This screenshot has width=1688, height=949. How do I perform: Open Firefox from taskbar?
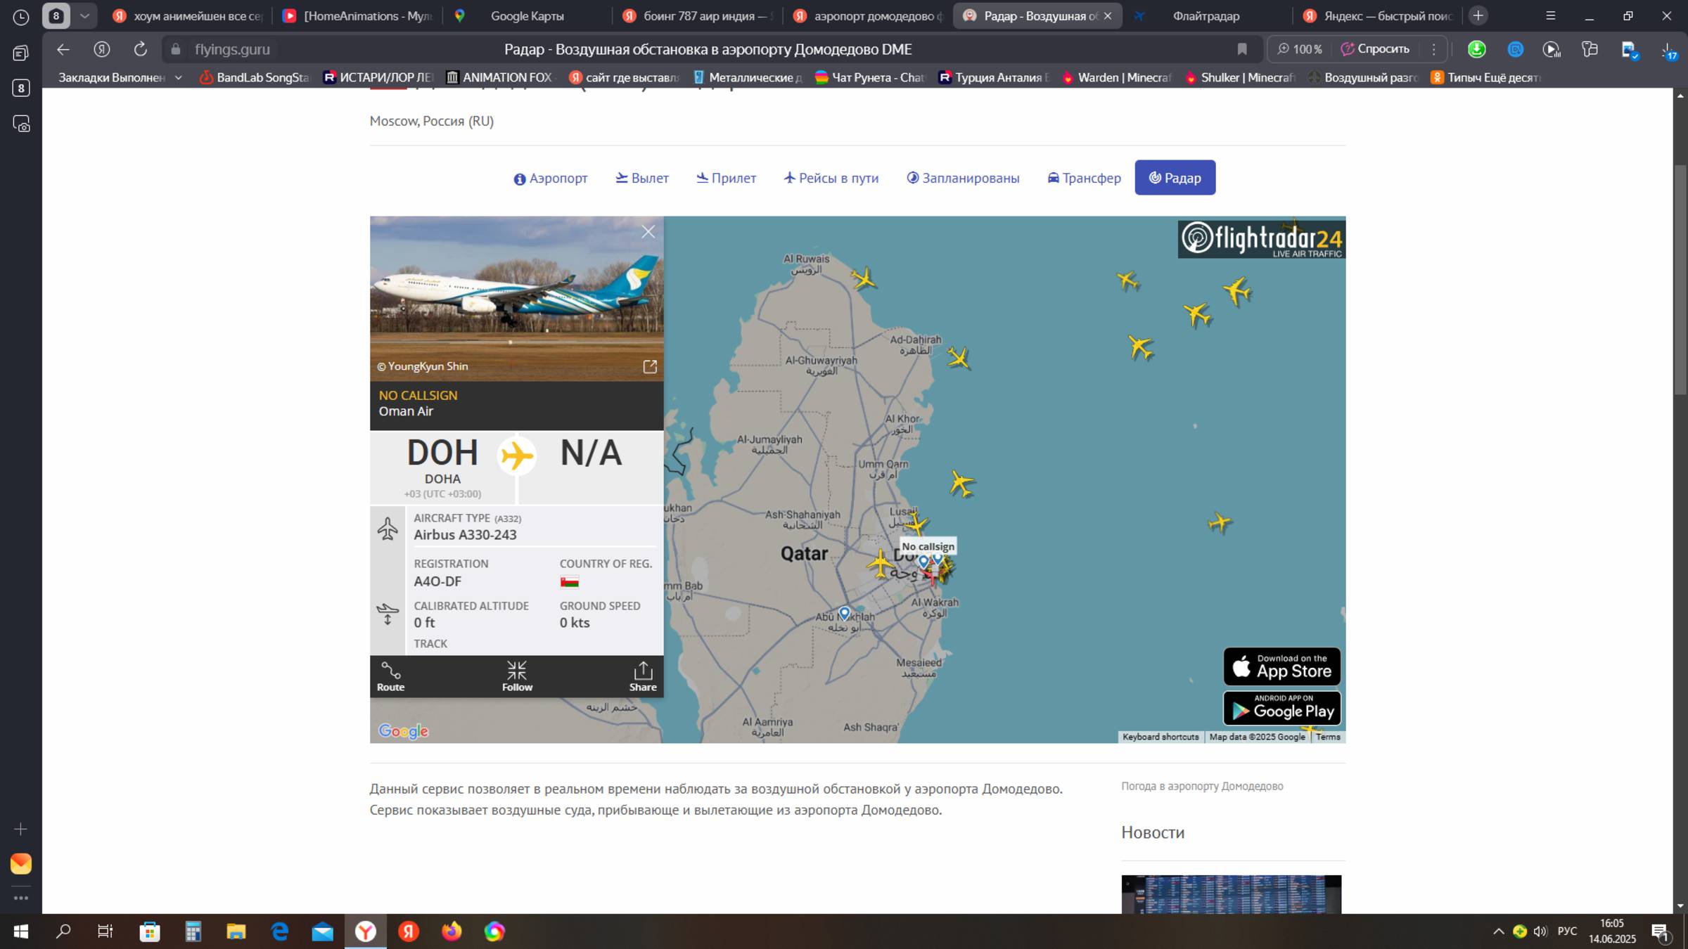[452, 931]
